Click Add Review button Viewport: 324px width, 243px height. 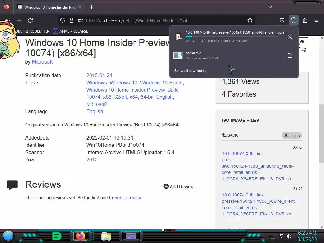click(178, 187)
